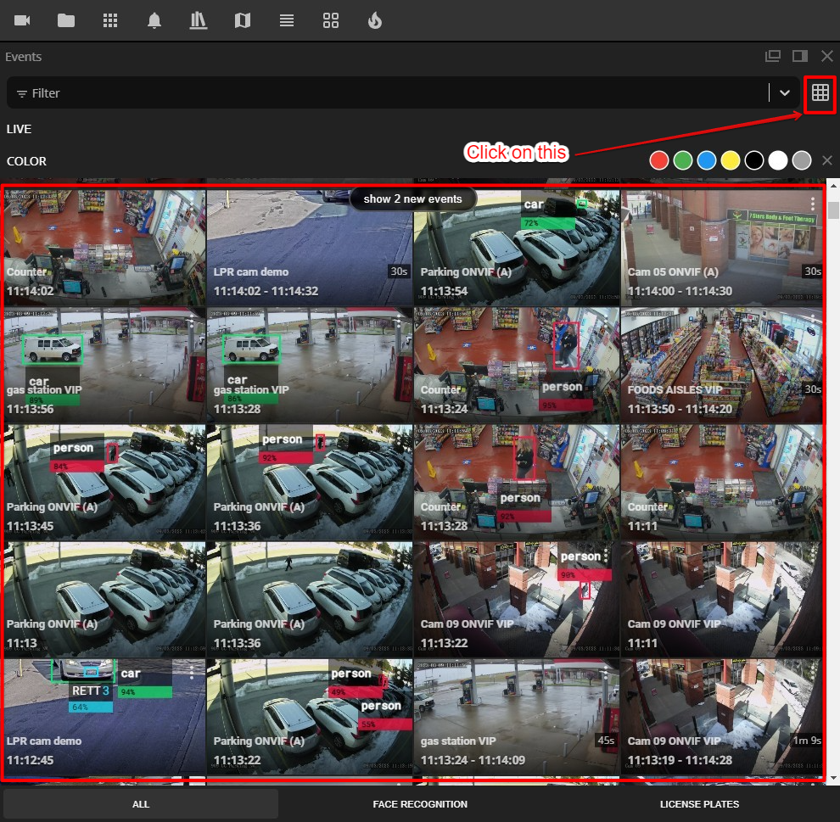Select the red color filter swatch

[658, 160]
